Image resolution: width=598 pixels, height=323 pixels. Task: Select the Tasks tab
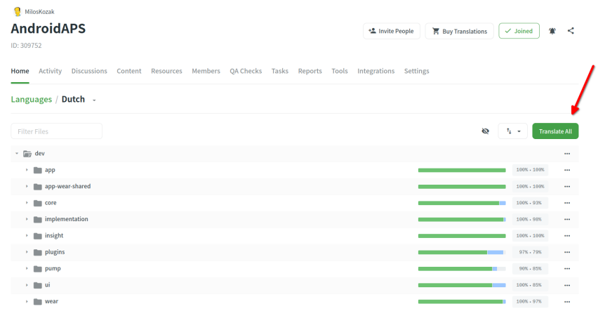[x=280, y=71]
